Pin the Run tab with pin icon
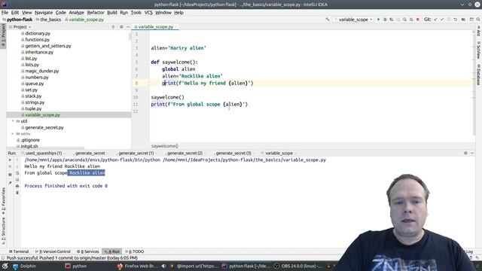The width and height of the screenshot is (482, 271). tap(10, 183)
